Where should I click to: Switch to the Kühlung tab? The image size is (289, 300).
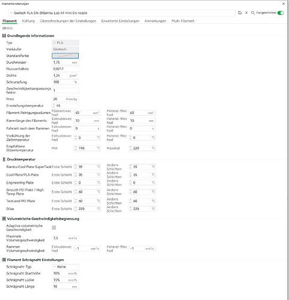[x=28, y=21]
